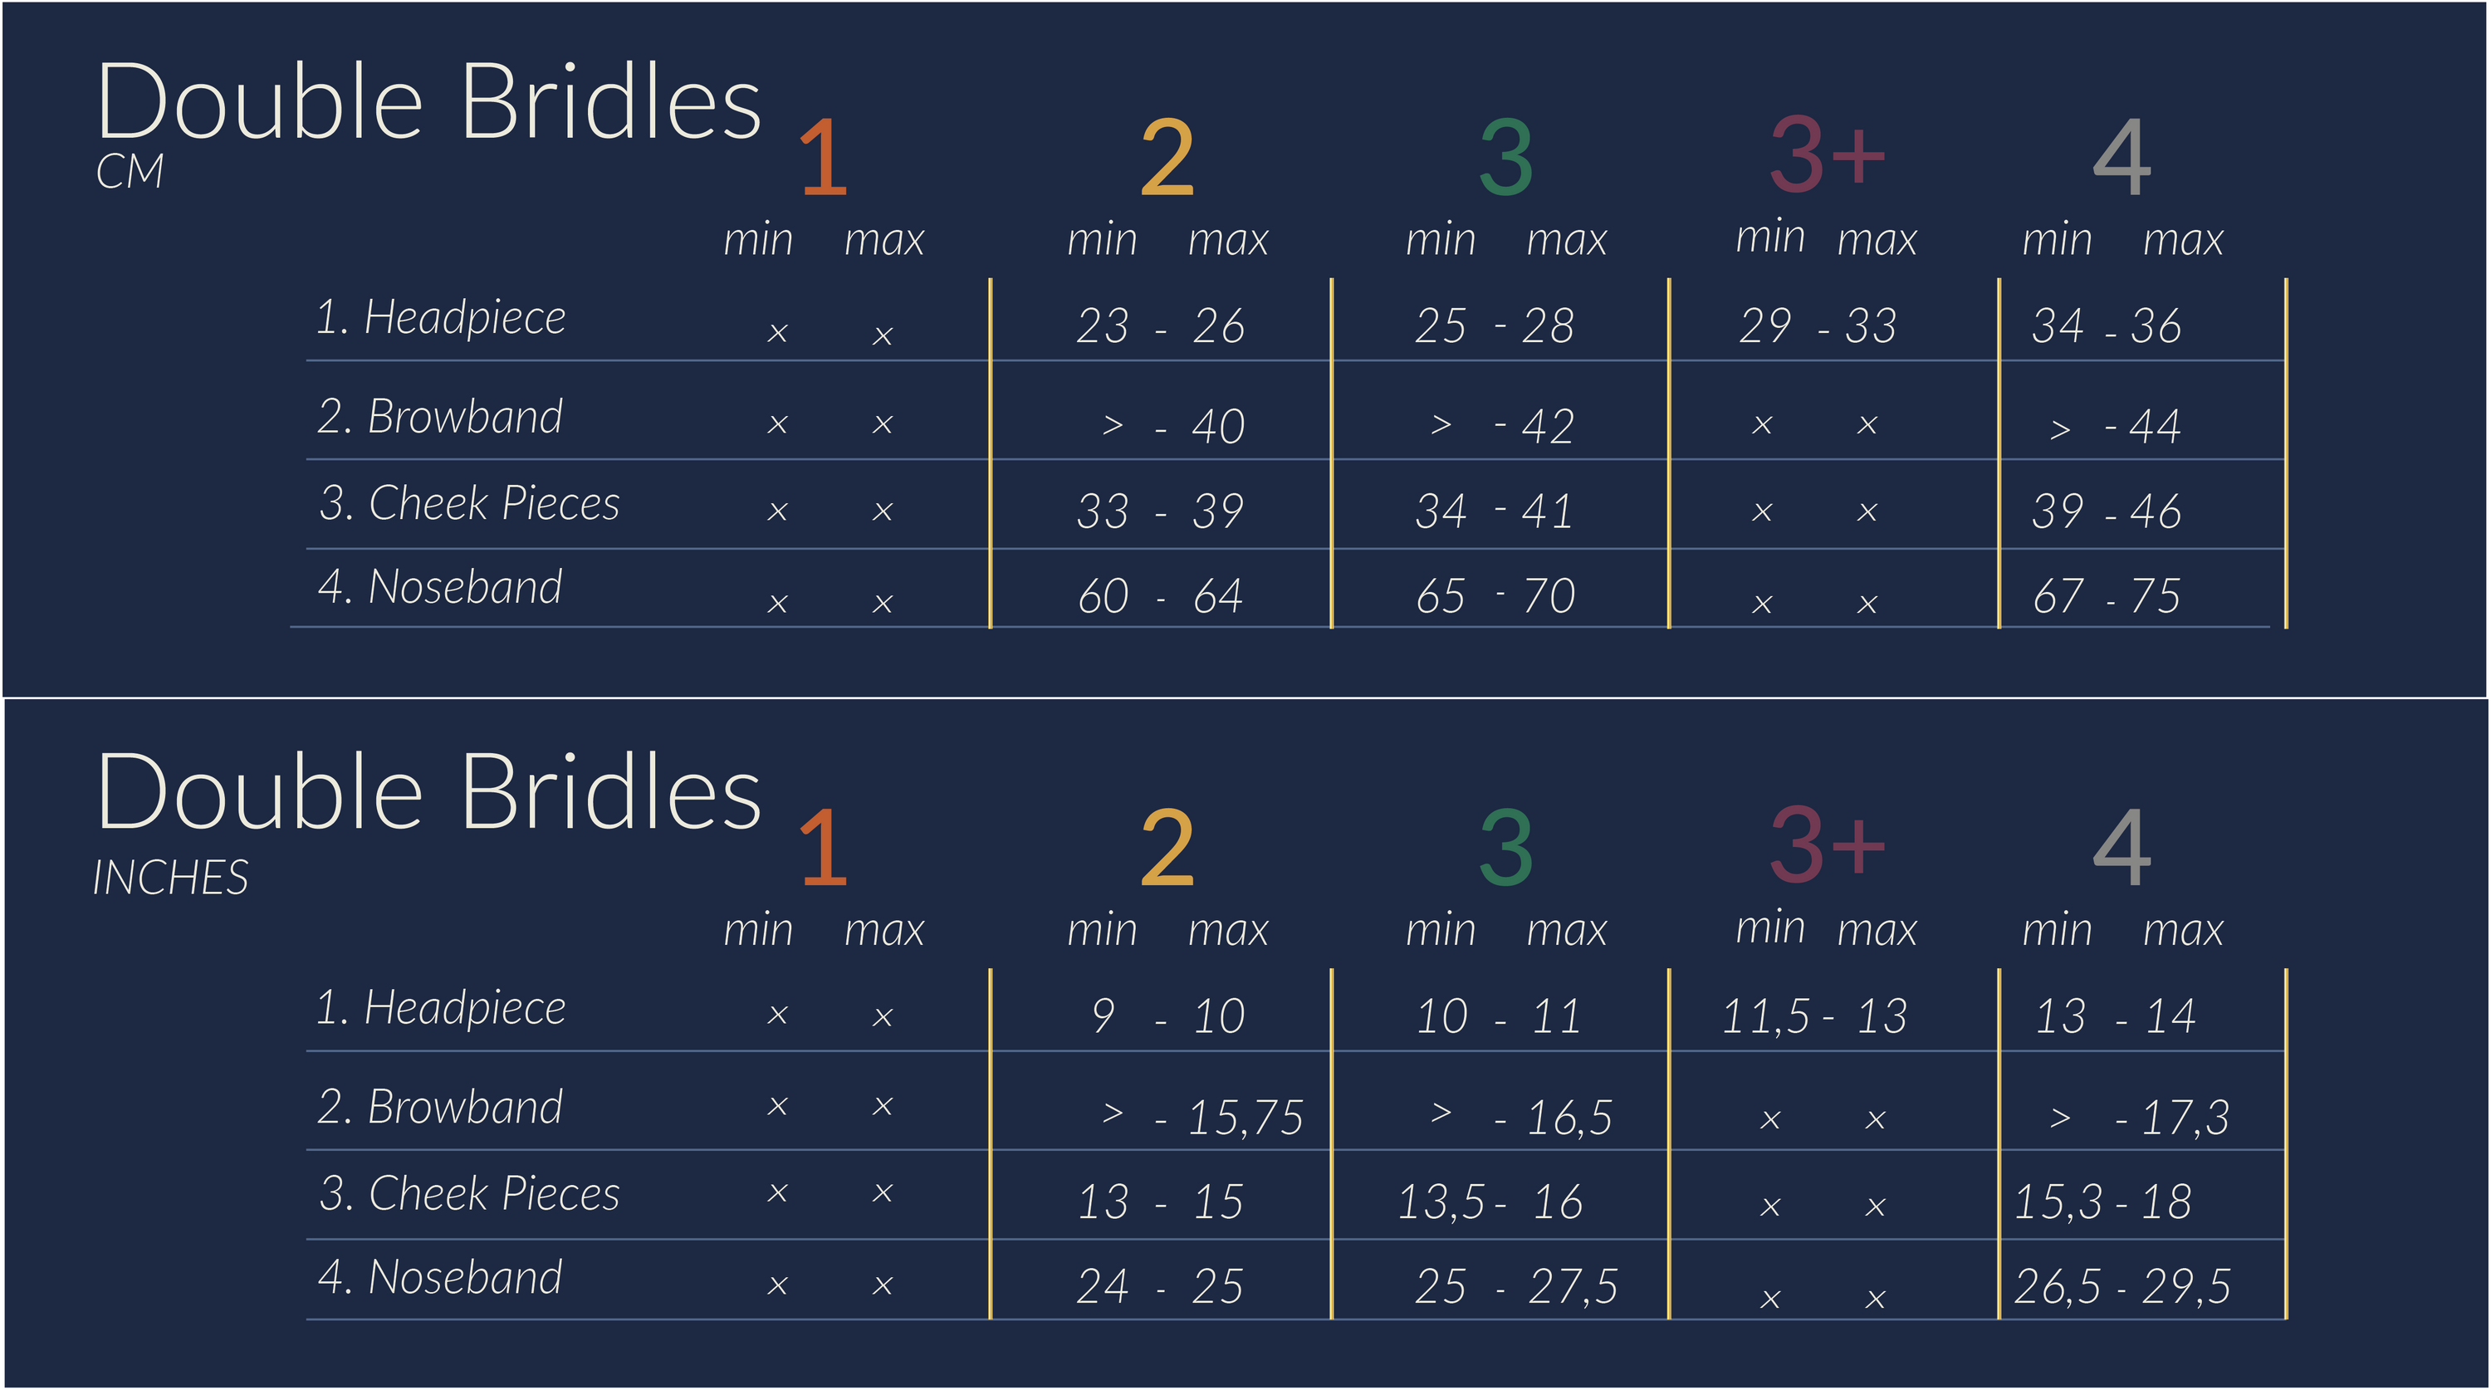The height and width of the screenshot is (1390, 2491).
Task: Click the "26,5 - 29,5" noseband value
Action: 2122,1286
